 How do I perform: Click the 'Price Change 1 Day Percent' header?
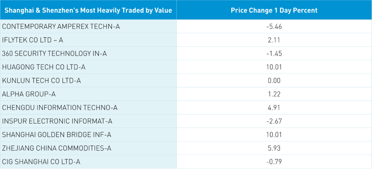pyautogui.click(x=274, y=10)
